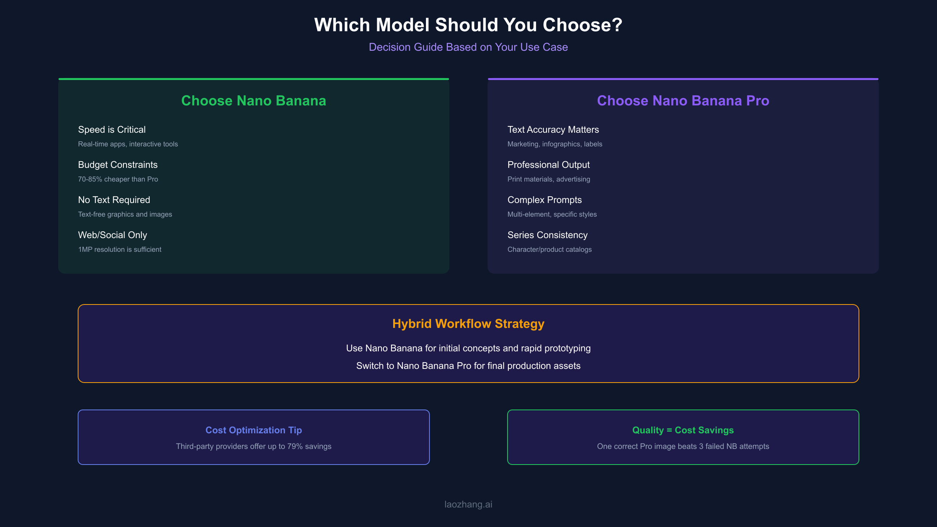Click the 'Text Accuracy Matters' item
Image resolution: width=937 pixels, height=527 pixels.
click(553, 130)
